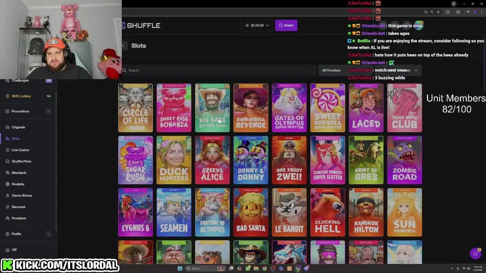Viewport: 486px width, 273px height.
Task: Show hidden system tray icons
Action: pos(451,268)
